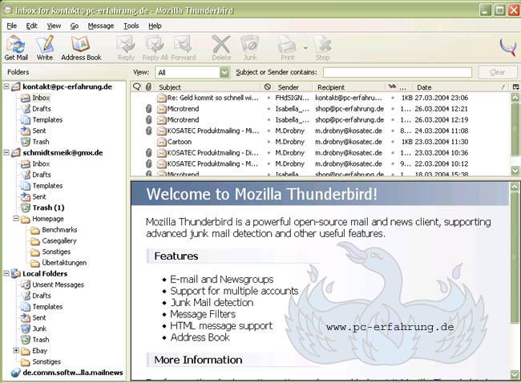The height and width of the screenshot is (383, 521).
Task: Collapse the Homepage folder
Action: [16, 219]
